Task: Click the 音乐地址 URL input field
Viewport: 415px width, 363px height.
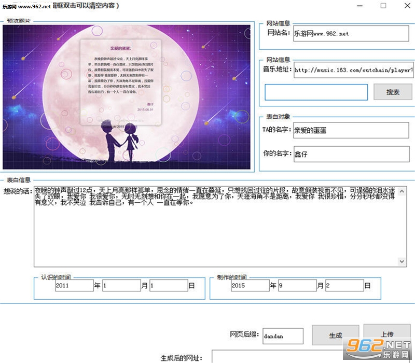Action: pos(354,70)
